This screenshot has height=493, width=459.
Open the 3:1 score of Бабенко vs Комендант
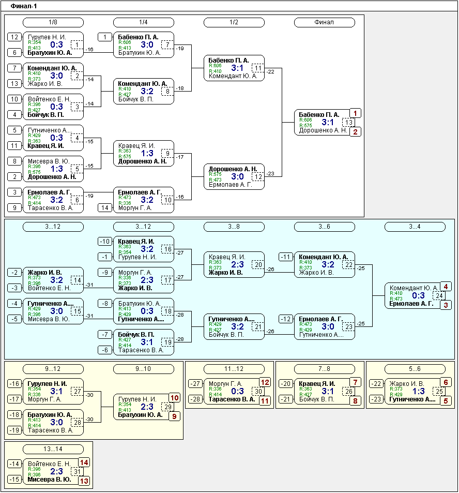(237, 68)
